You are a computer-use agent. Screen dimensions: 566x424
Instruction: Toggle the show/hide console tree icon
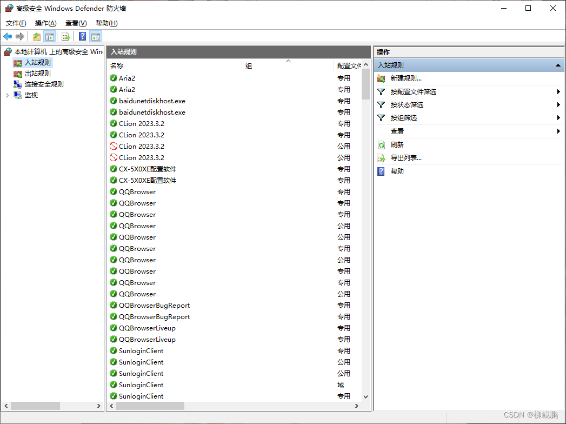click(x=49, y=36)
